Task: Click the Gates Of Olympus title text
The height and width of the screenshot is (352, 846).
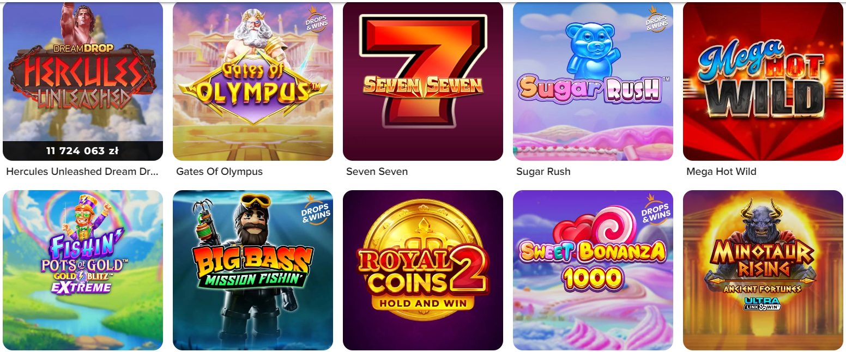Action: pos(219,172)
